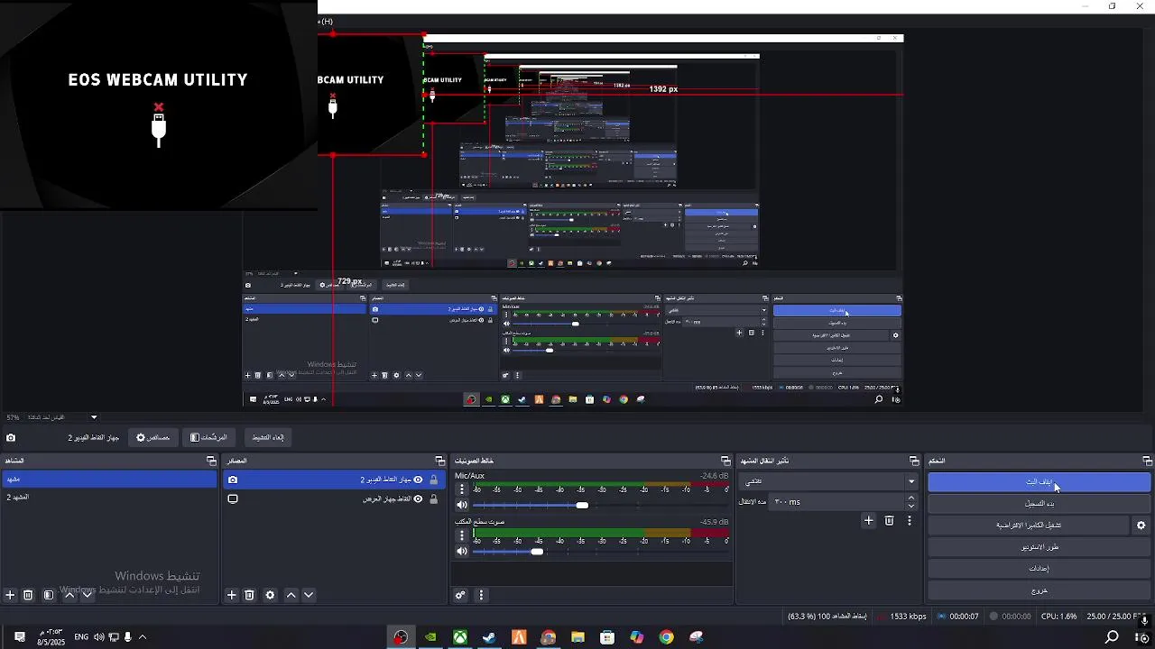Open Audio Mixer menu three-dot icon
Screen dimensions: 1155x649
481,595
